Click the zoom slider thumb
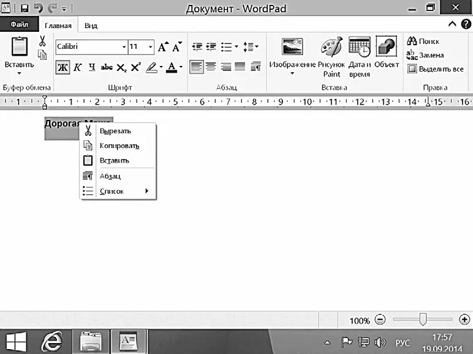Viewport: 473px width, 354px height. pos(423,319)
